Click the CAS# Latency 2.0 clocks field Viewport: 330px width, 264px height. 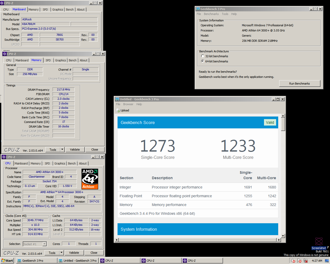pyautogui.click(x=63, y=99)
